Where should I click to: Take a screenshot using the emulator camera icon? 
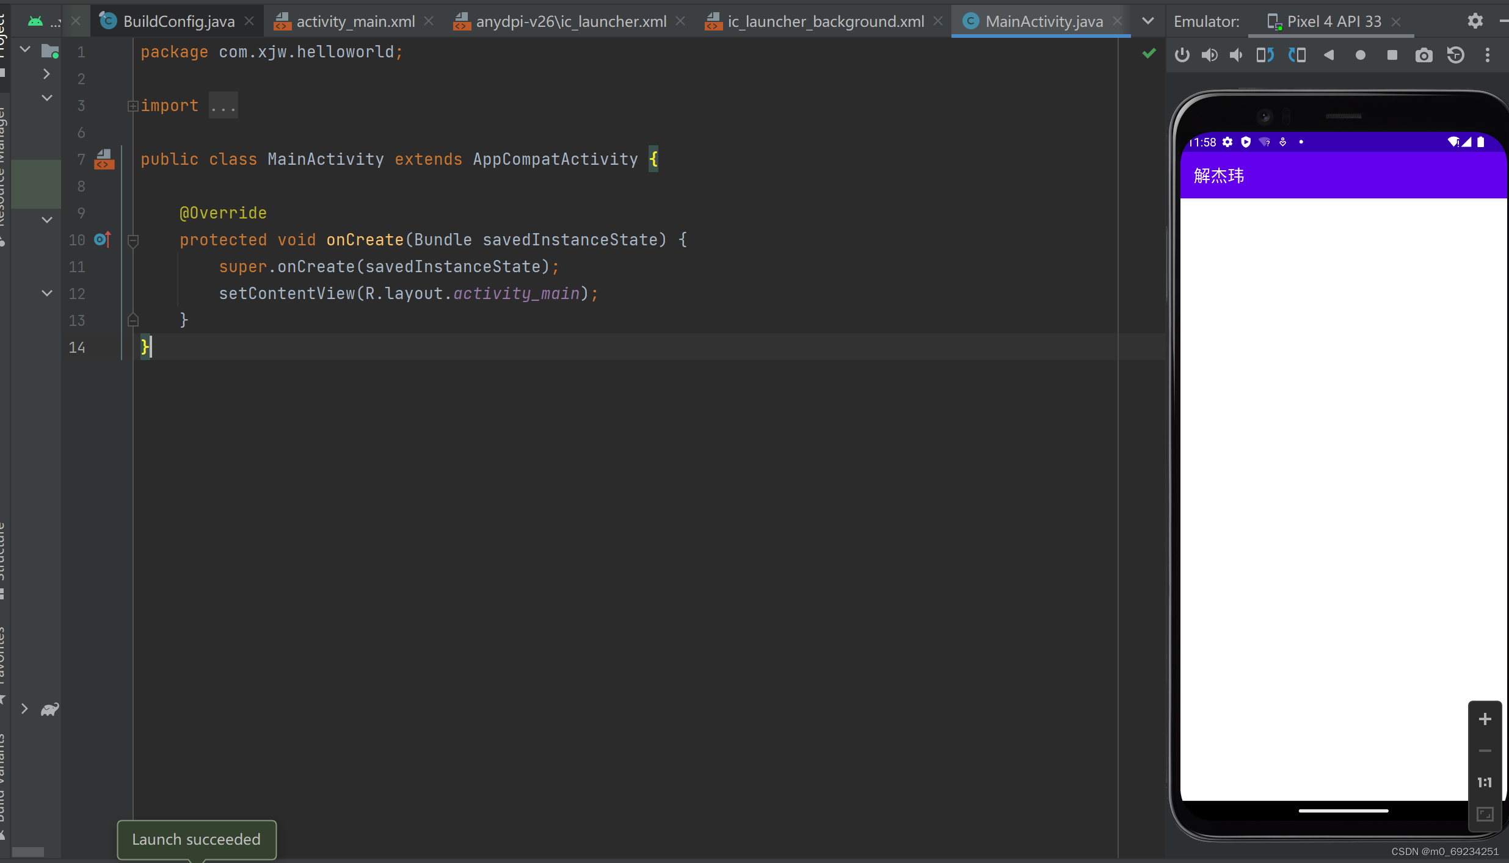click(x=1423, y=55)
